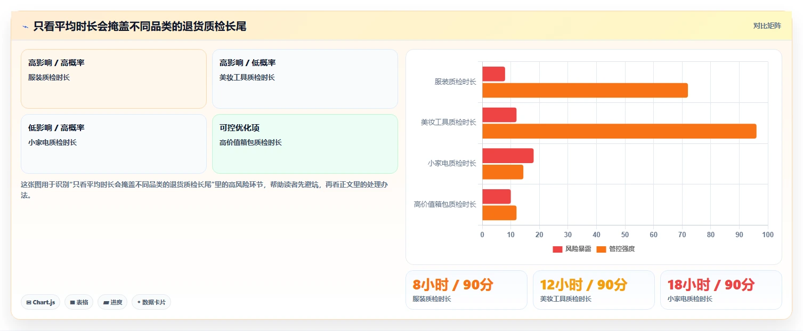Click the 美妆工具质检时长 y-axis label
This screenshot has width=803, height=331.
tap(449, 123)
